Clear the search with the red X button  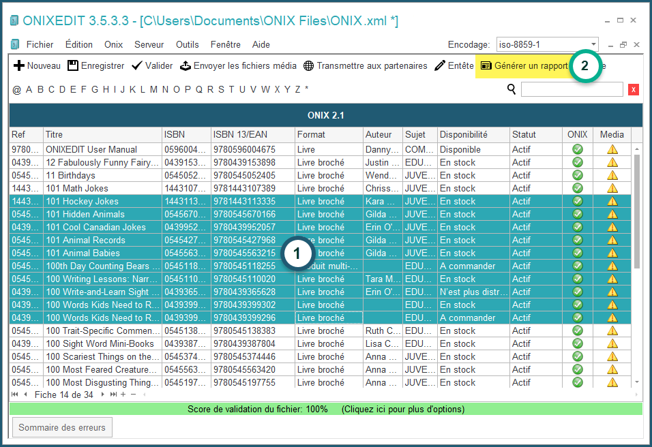(x=634, y=89)
